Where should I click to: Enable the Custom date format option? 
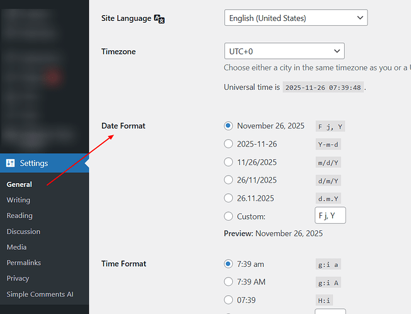pos(228,216)
